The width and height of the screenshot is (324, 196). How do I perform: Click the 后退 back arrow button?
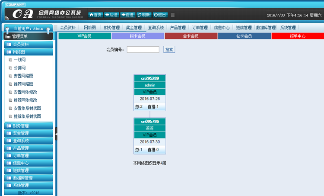coord(111,15)
